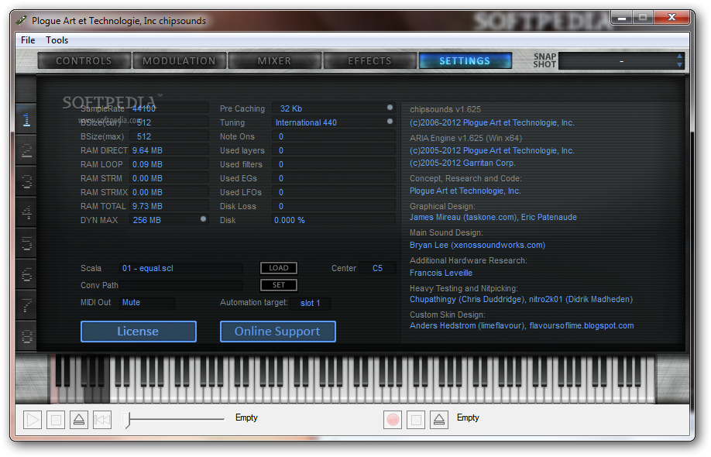Click the player's Empty file label
Viewport: 711px width, 457px height.
tap(246, 417)
